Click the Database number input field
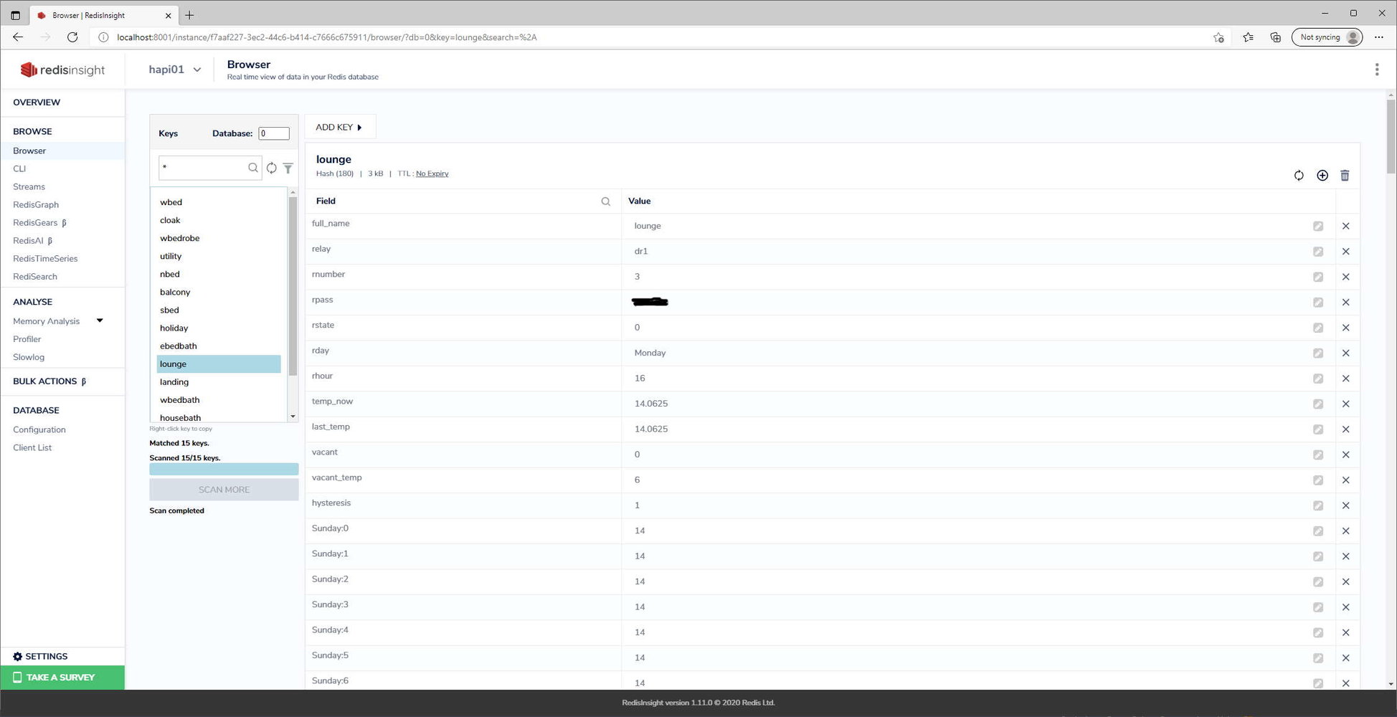Screen dimensions: 1397x717 coord(274,133)
